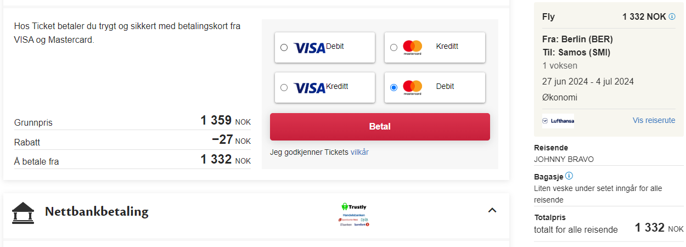This screenshot has width=686, height=247.
Task: Click the red Betal payment button
Action: pos(380,127)
